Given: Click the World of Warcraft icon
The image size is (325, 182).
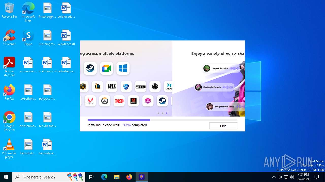Looking at the screenshot, I should click(84, 86).
